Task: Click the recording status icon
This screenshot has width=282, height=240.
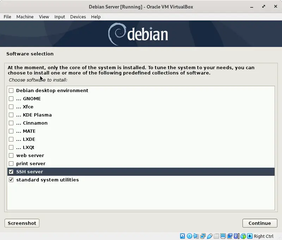Action: click(x=230, y=236)
